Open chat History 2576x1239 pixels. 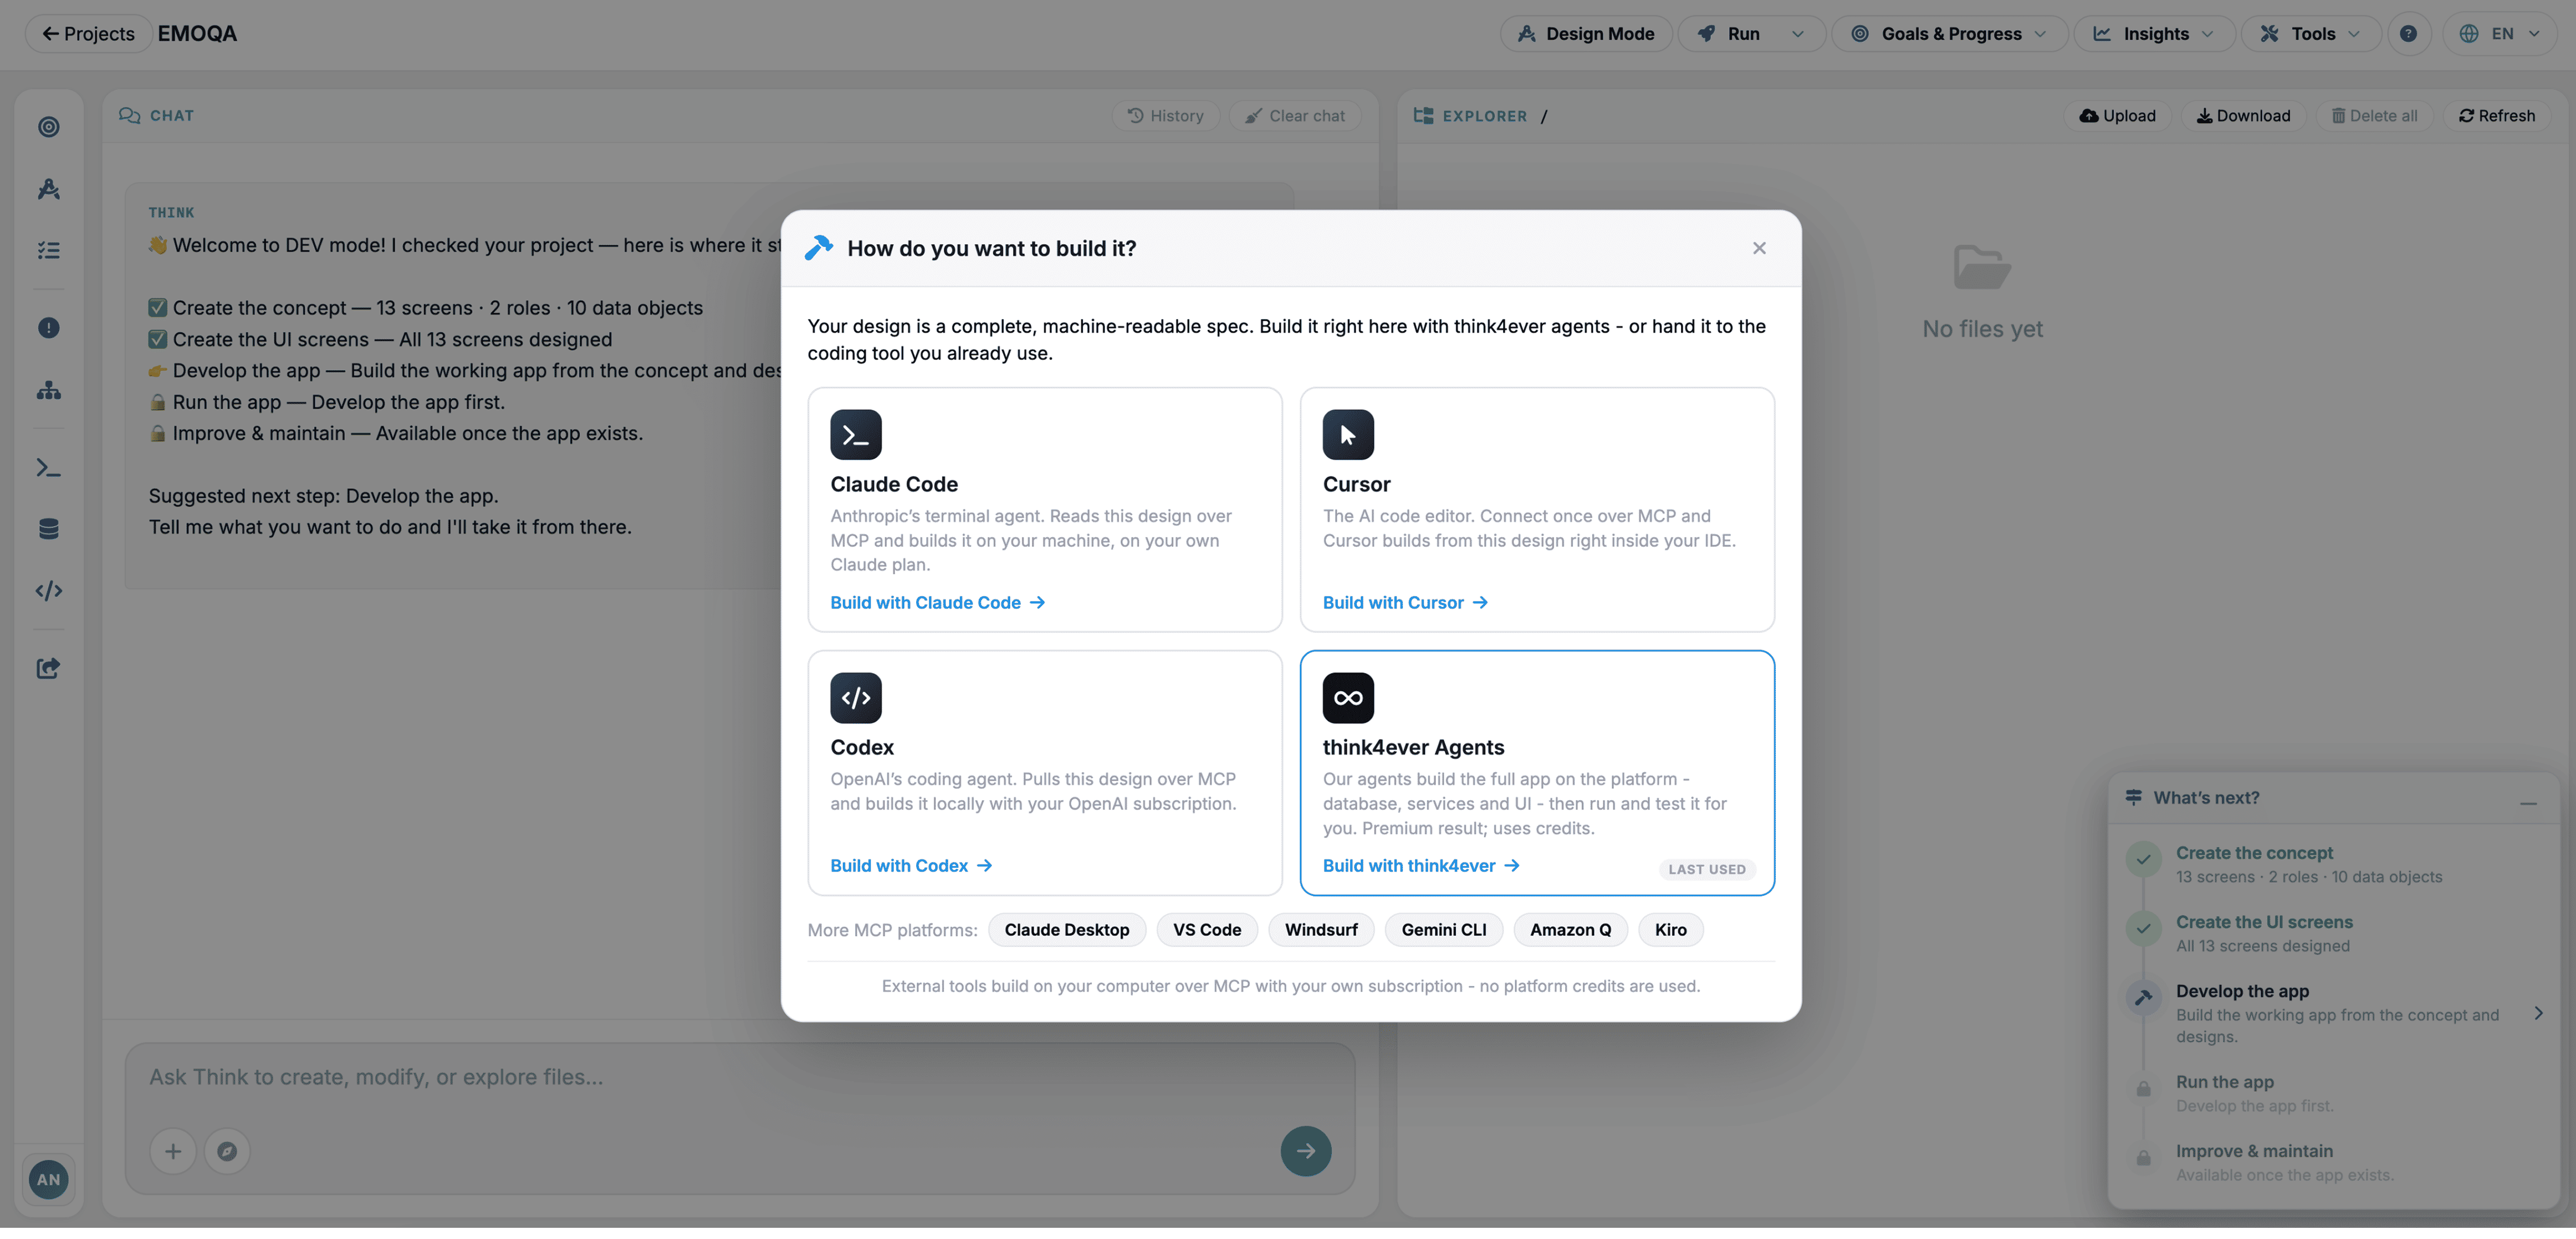1165,116
